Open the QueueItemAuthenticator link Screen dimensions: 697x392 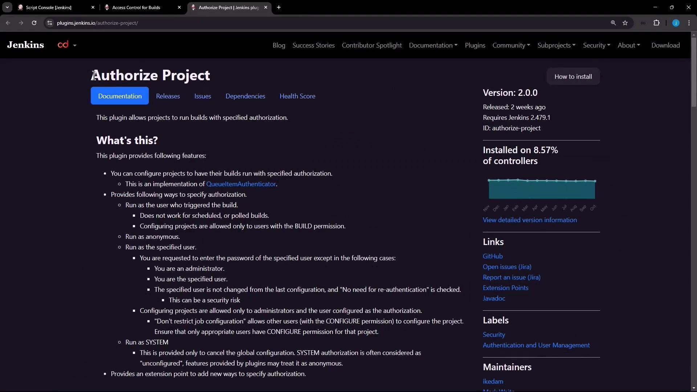[x=241, y=184]
